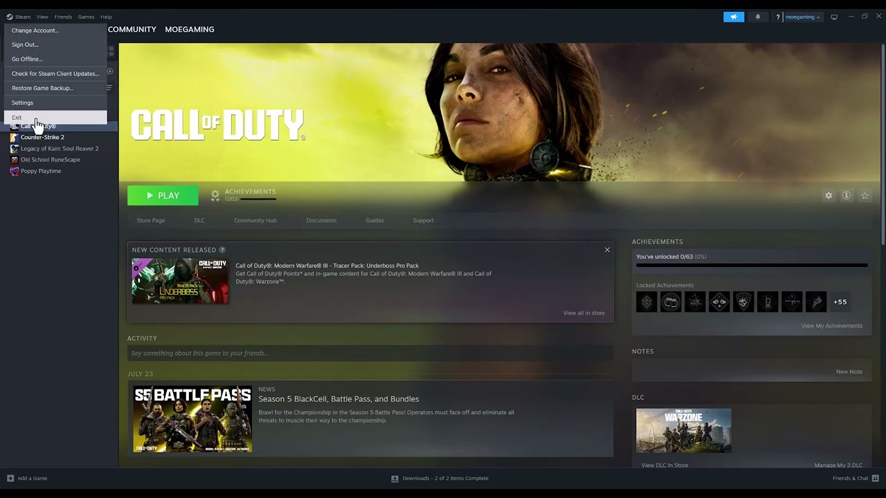This screenshot has width=886, height=498.
Task: Click the Add a Game plus icon
Action: pos(10,478)
